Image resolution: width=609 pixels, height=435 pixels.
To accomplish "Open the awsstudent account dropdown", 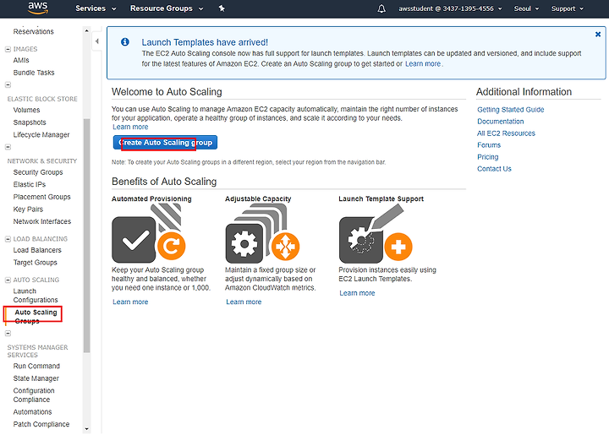I will 450,8.
